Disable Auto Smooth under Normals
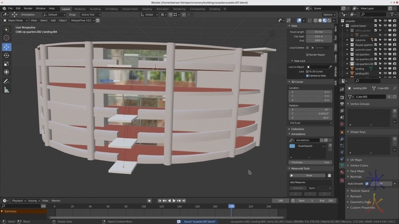 (367, 183)
